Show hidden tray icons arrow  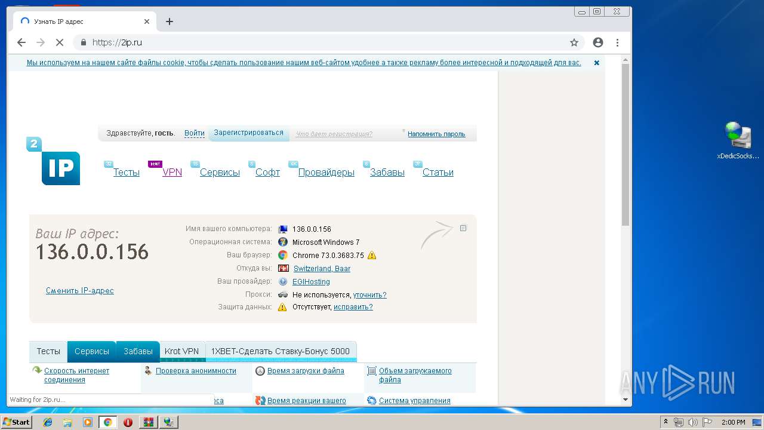666,422
